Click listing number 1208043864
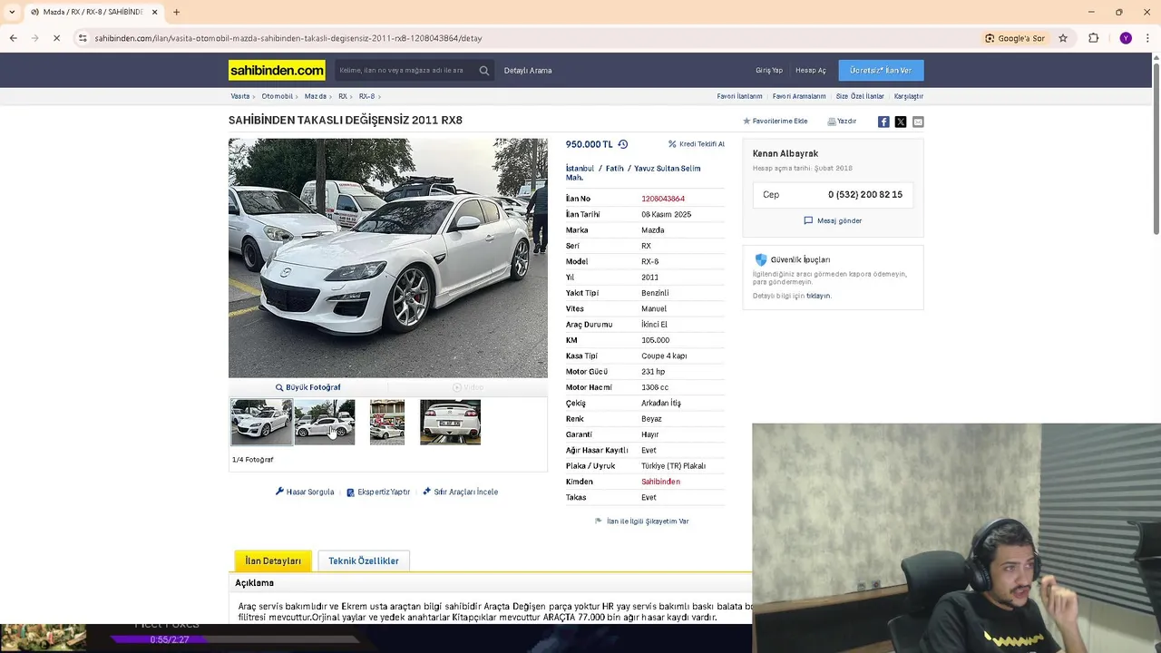 pos(663,199)
